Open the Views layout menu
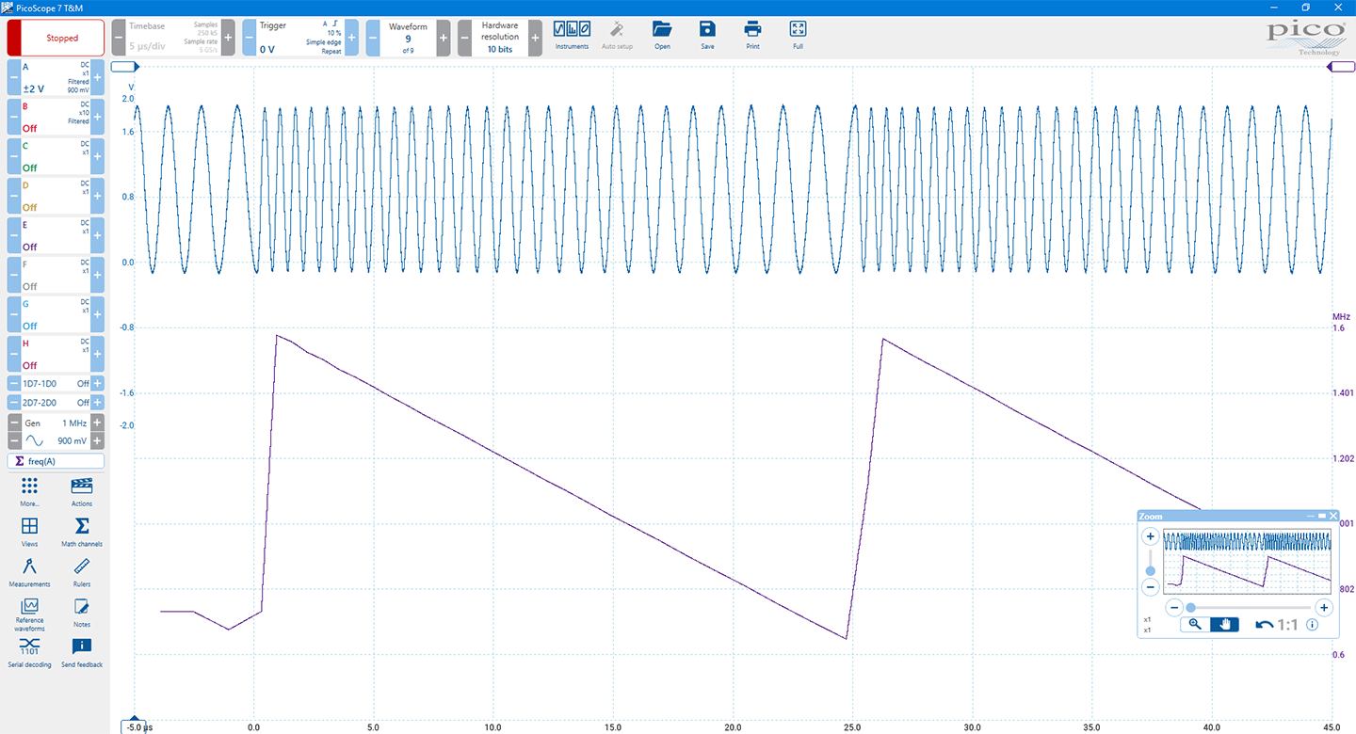Image resolution: width=1356 pixels, height=734 pixels. point(29,531)
